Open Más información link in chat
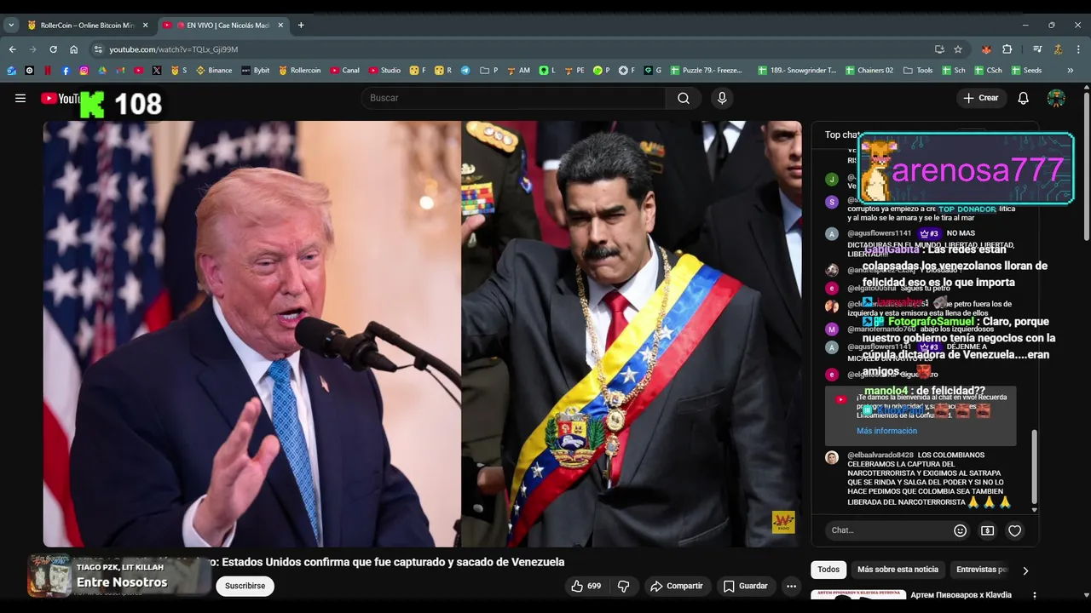The width and height of the screenshot is (1091, 613). coord(886,431)
